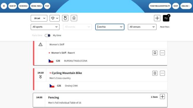Click the Reset filters link

[x=165, y=27]
